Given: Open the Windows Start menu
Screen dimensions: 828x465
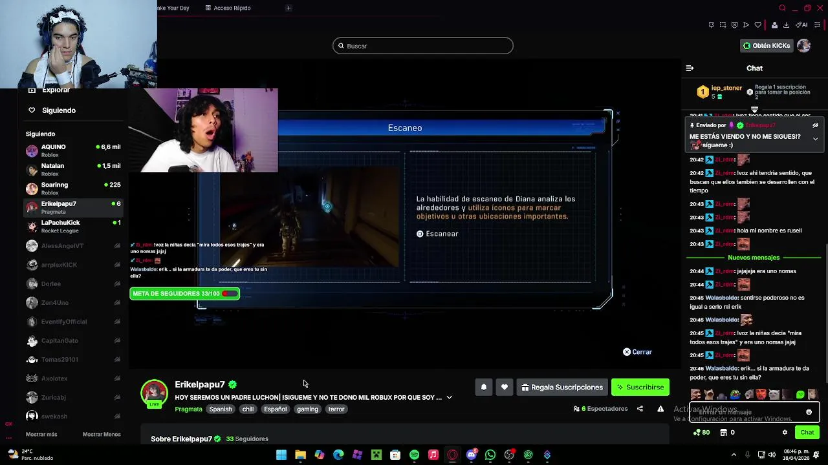Looking at the screenshot, I should point(281,455).
